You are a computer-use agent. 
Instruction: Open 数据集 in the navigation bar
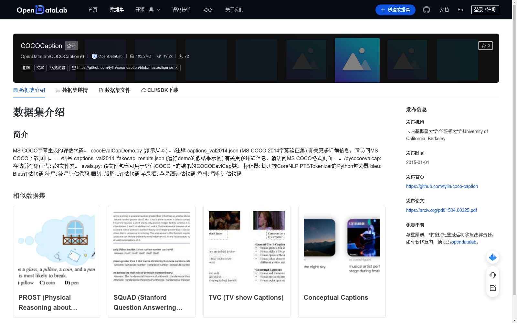coord(117,10)
